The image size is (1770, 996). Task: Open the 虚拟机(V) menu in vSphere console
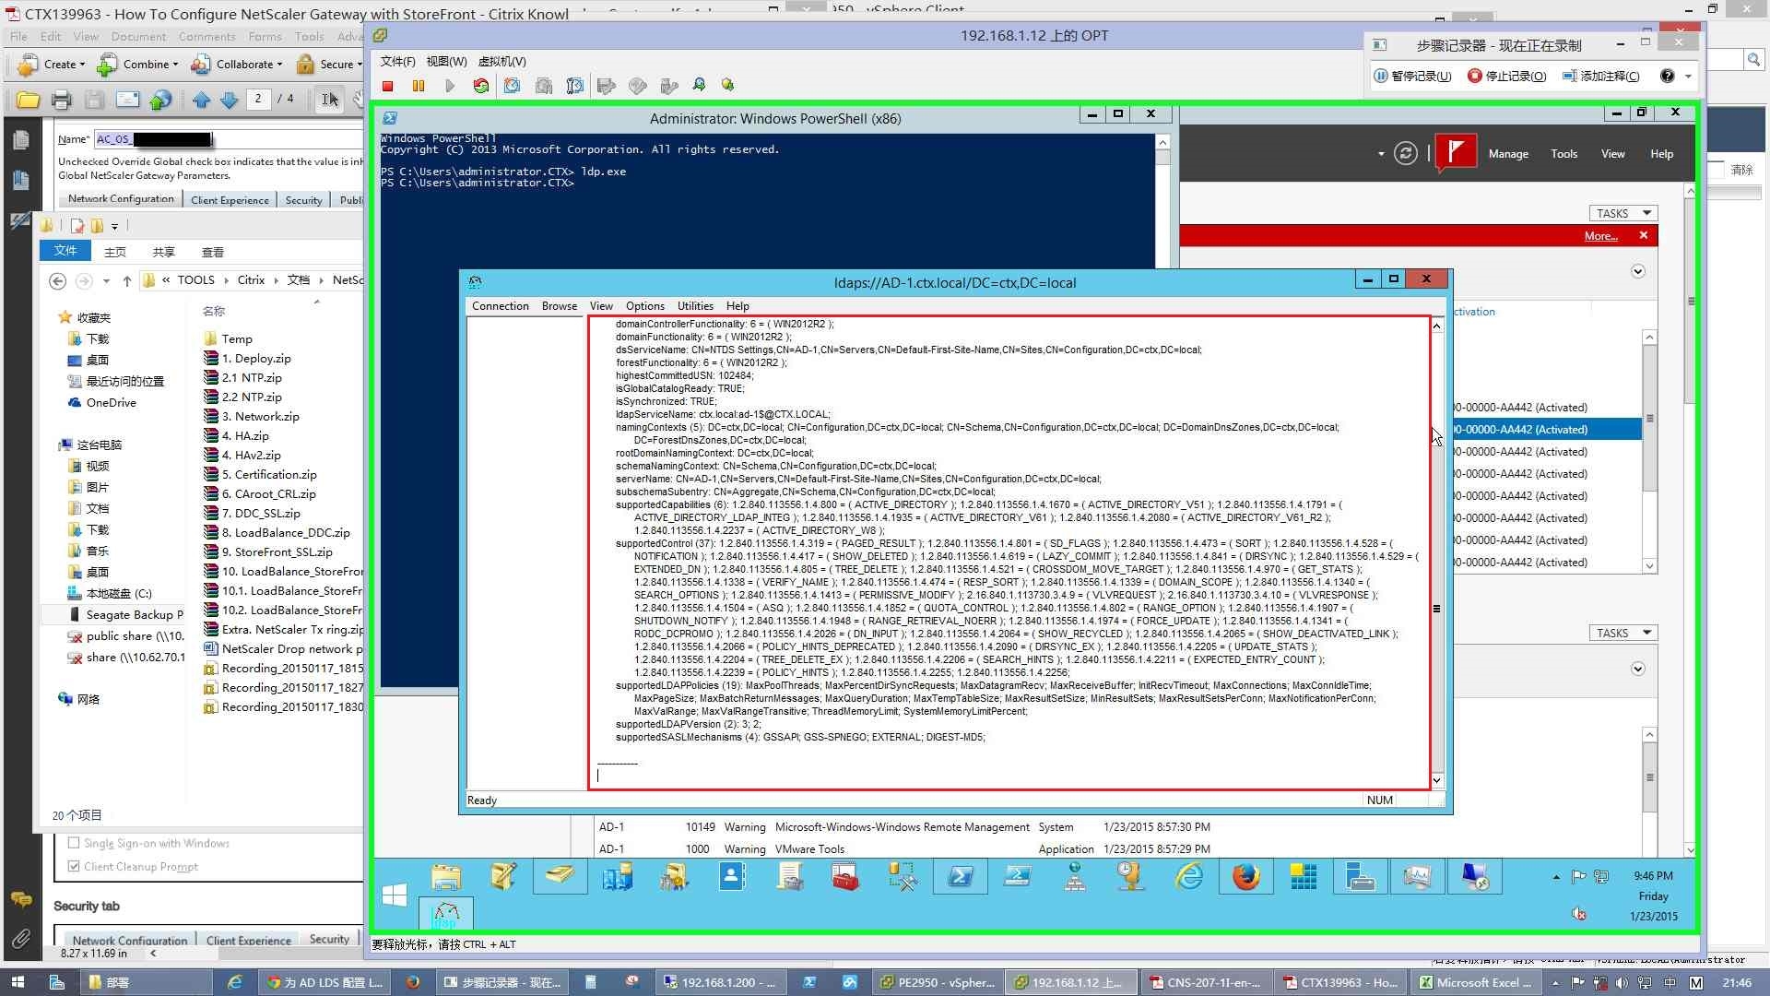tap(502, 61)
